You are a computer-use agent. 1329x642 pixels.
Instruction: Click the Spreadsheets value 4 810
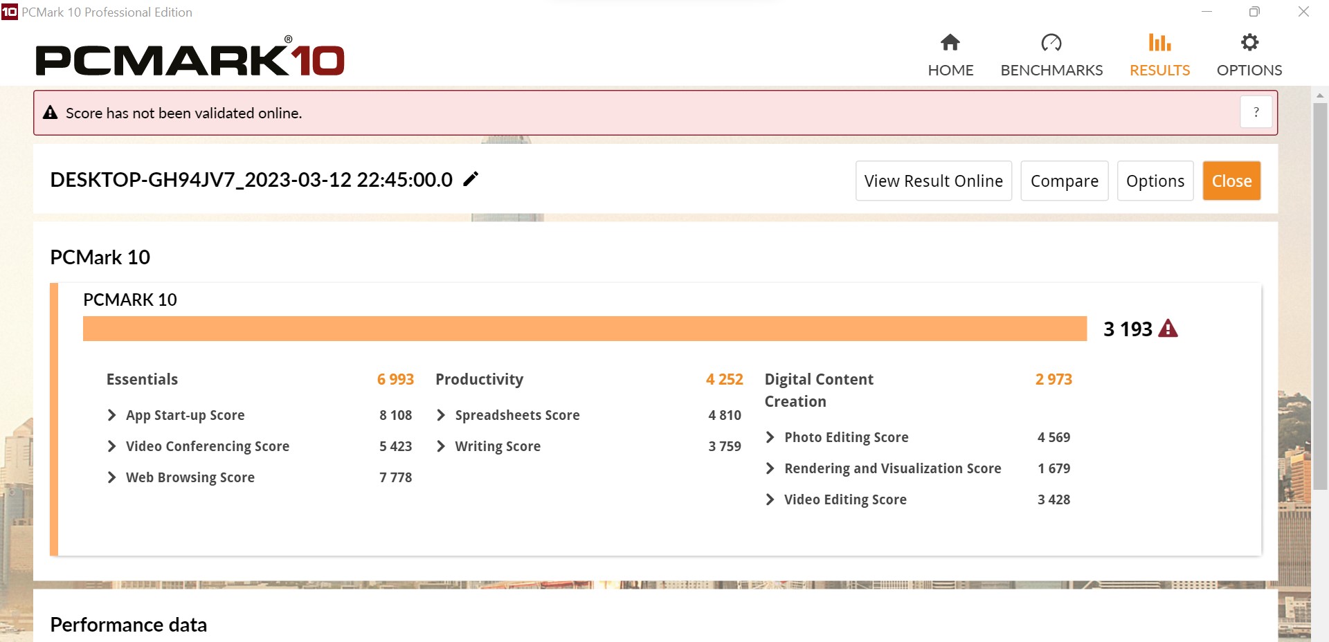pyautogui.click(x=724, y=415)
